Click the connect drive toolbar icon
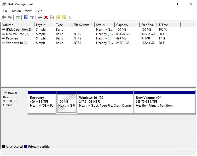This screenshot has width=197, height=156. click(x=40, y=18)
